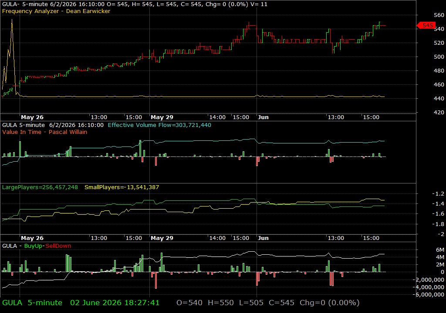Click the red 545 price marker
This screenshot has width=446, height=313.
(426, 26)
